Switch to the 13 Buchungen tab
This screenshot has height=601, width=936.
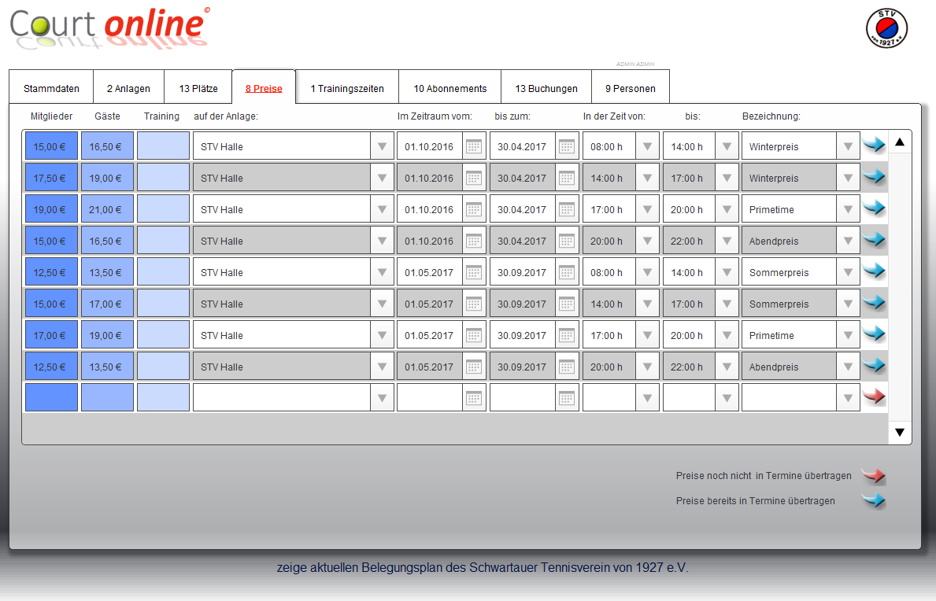coord(546,88)
